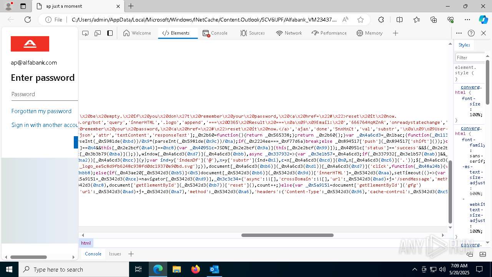Add this page to favorites
The width and height of the screenshot is (492, 277).
pyautogui.click(x=360, y=20)
